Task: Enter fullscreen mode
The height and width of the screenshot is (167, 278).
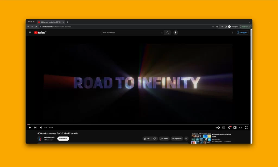Action: click(246, 127)
